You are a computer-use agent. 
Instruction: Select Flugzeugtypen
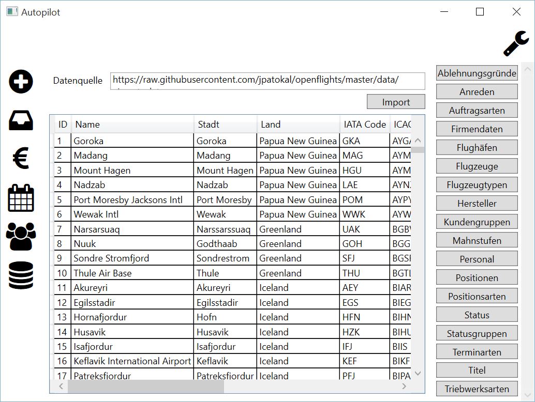point(477,184)
